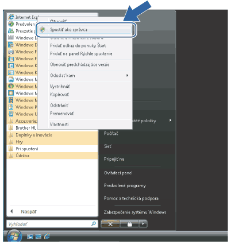
Task: Expand the recent items arrow in right pane
Action: click(x=170, y=120)
